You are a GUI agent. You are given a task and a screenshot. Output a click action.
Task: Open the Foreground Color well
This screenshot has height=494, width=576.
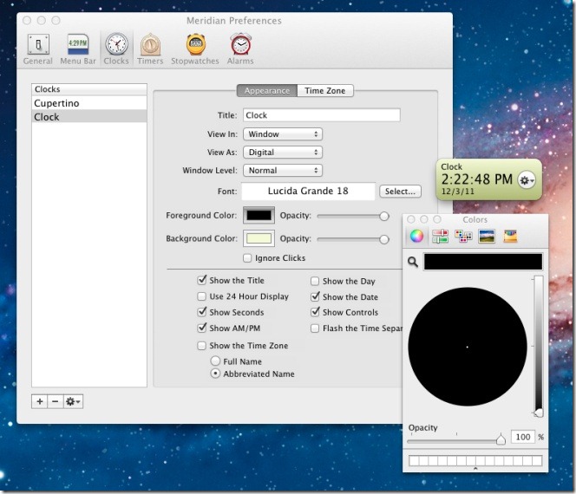click(x=259, y=216)
